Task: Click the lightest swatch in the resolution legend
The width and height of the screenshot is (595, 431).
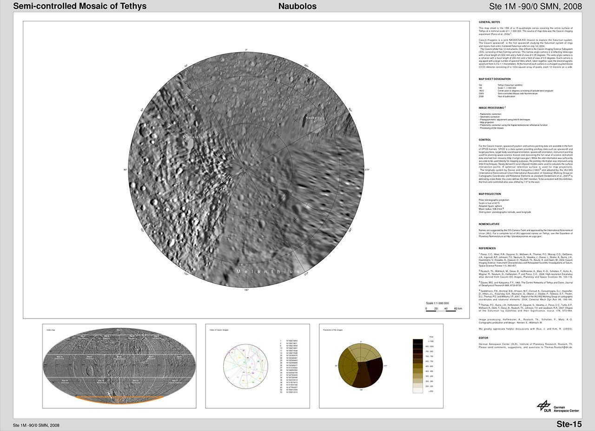Action: (418, 391)
